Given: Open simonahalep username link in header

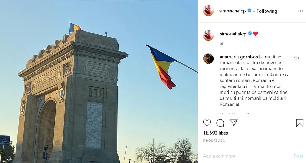Looking at the screenshot, I should click(x=233, y=11).
